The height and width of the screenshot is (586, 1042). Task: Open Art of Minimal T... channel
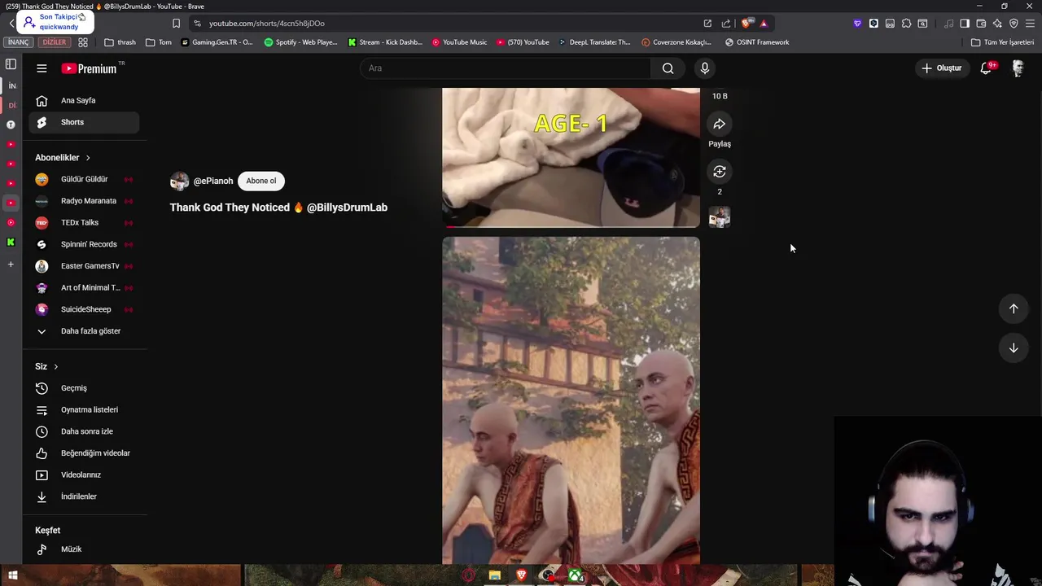point(84,287)
